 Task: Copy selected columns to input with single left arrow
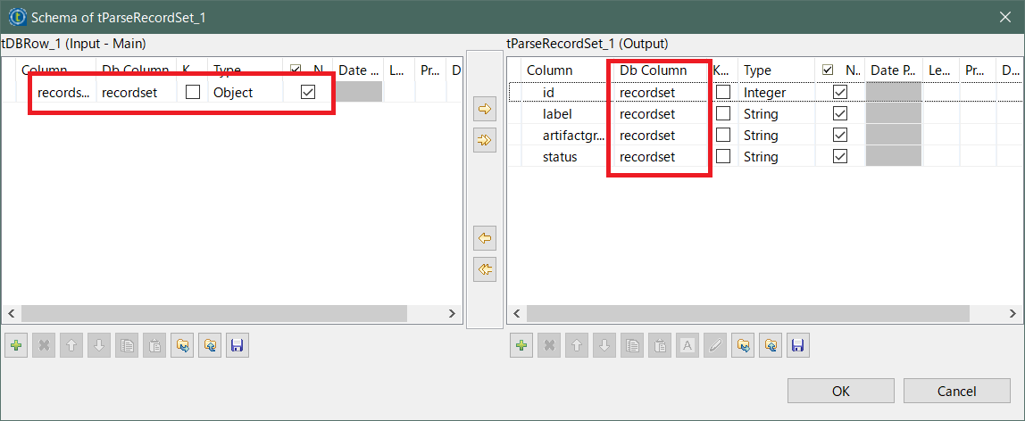(484, 239)
